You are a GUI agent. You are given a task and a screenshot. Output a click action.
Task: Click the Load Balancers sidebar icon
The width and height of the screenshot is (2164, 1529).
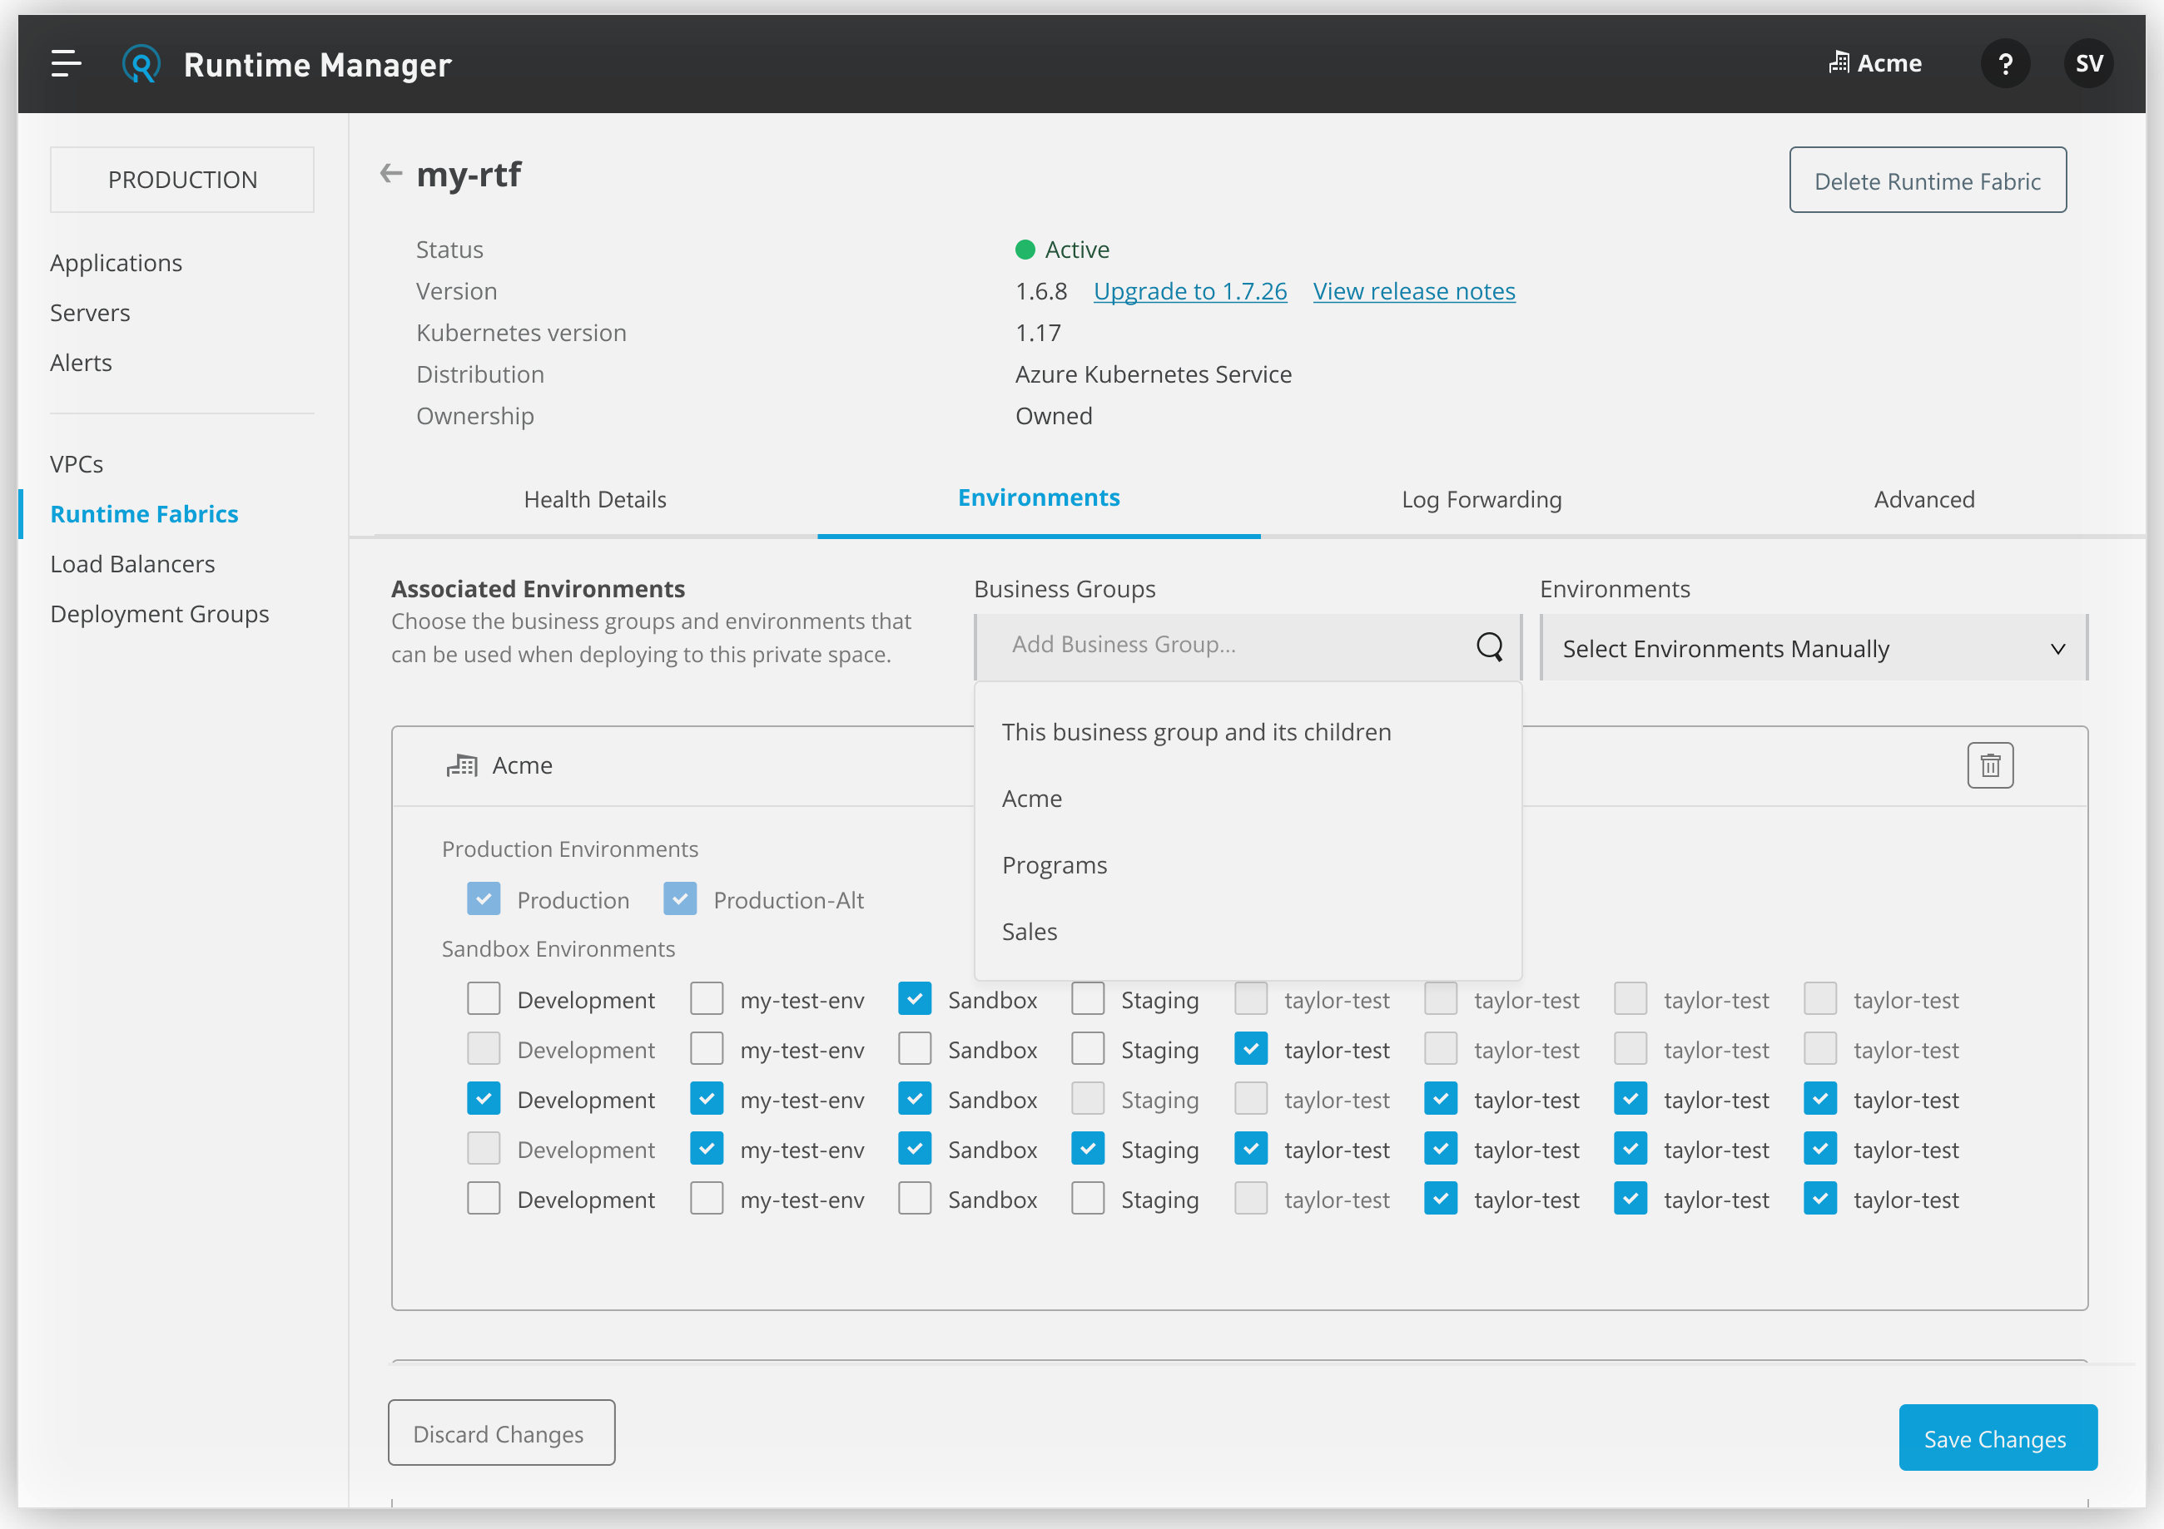131,564
